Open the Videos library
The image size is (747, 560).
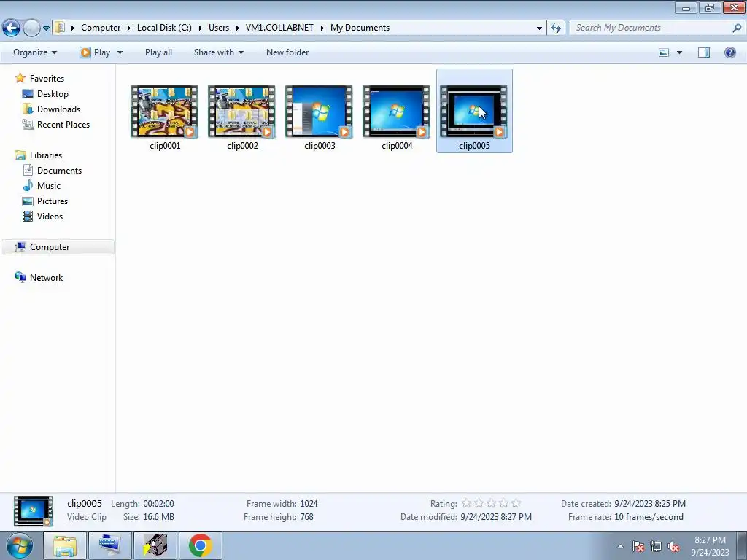[x=50, y=216]
